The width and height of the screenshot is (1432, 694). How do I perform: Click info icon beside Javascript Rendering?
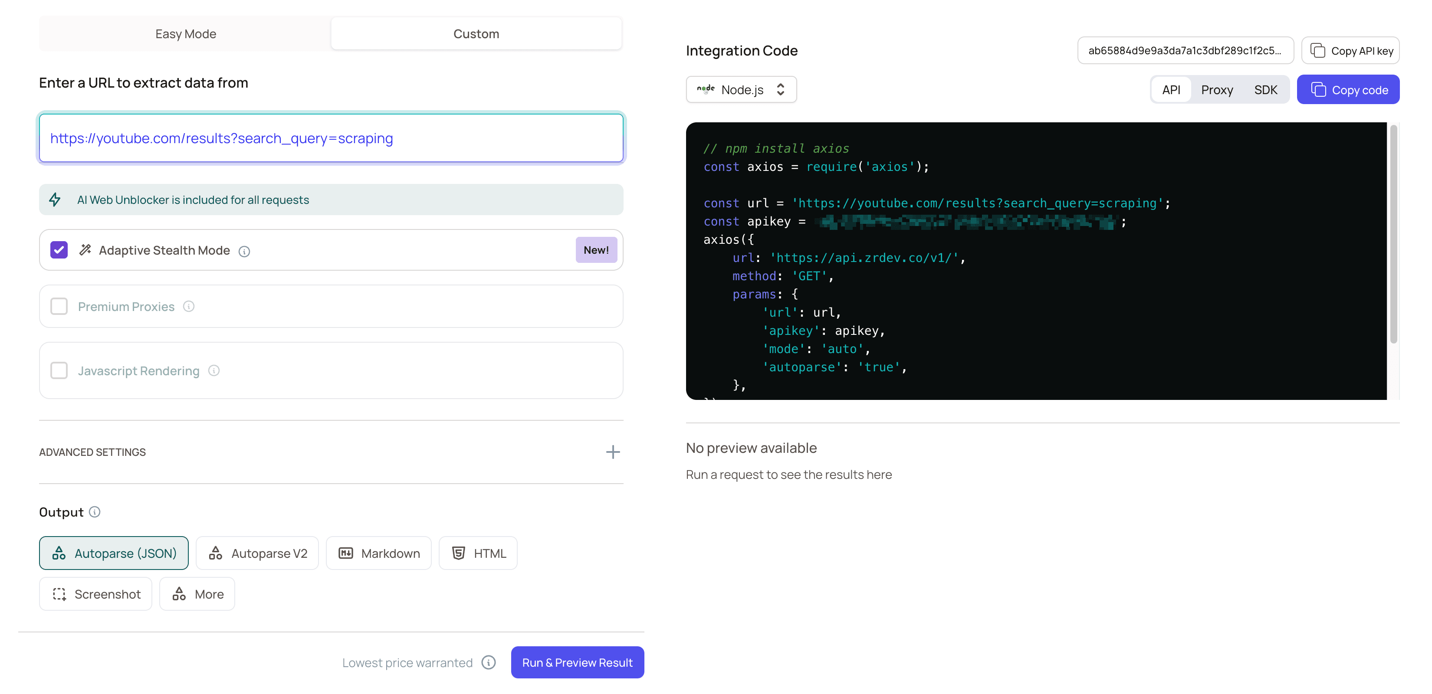pos(214,370)
